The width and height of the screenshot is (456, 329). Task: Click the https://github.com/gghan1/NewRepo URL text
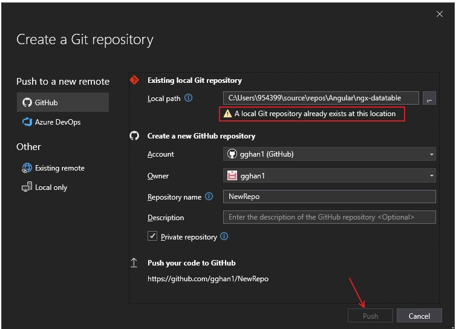208,279
